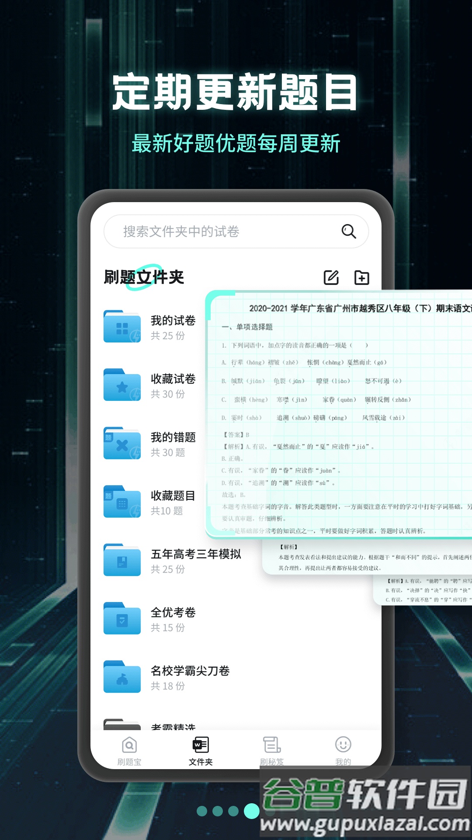Select the 全优考卷 label
This screenshot has width=472, height=840.
[x=173, y=612]
